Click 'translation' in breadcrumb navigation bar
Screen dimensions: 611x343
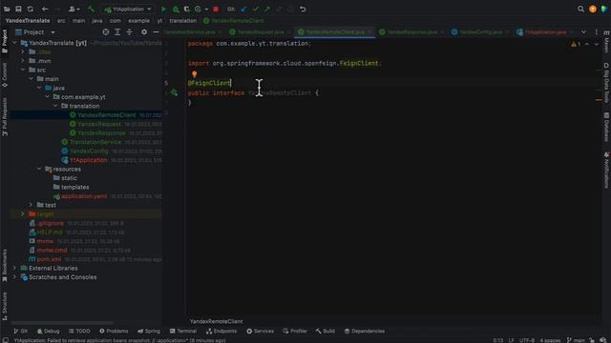(x=183, y=21)
